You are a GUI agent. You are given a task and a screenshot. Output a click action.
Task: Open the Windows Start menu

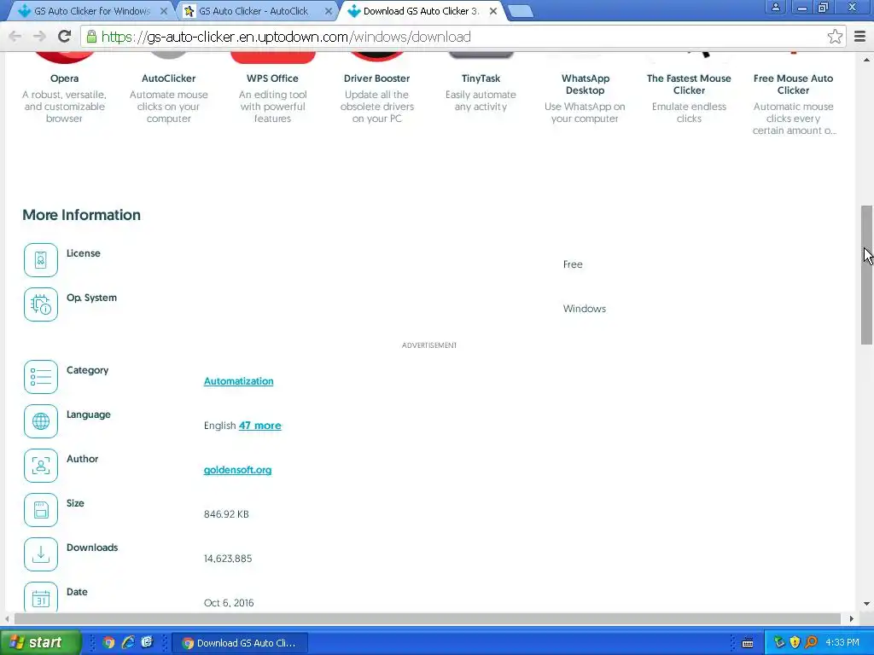[40, 643]
